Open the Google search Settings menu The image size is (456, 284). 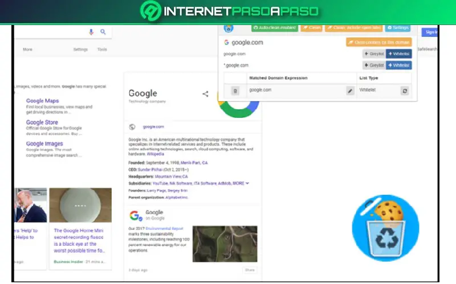pyautogui.click(x=80, y=50)
